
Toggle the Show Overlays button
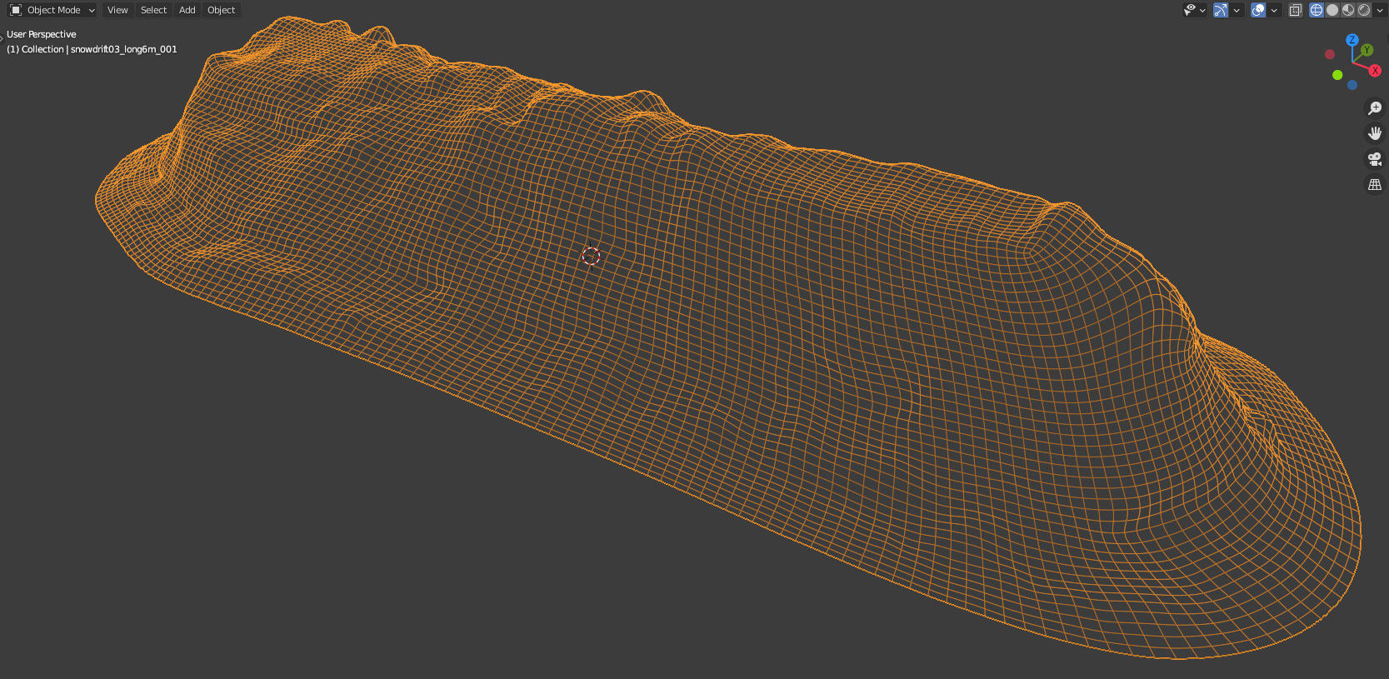click(x=1258, y=10)
